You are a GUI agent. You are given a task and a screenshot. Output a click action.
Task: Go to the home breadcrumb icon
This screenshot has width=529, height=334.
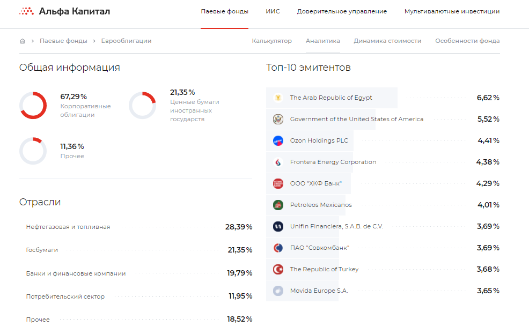[x=23, y=41]
